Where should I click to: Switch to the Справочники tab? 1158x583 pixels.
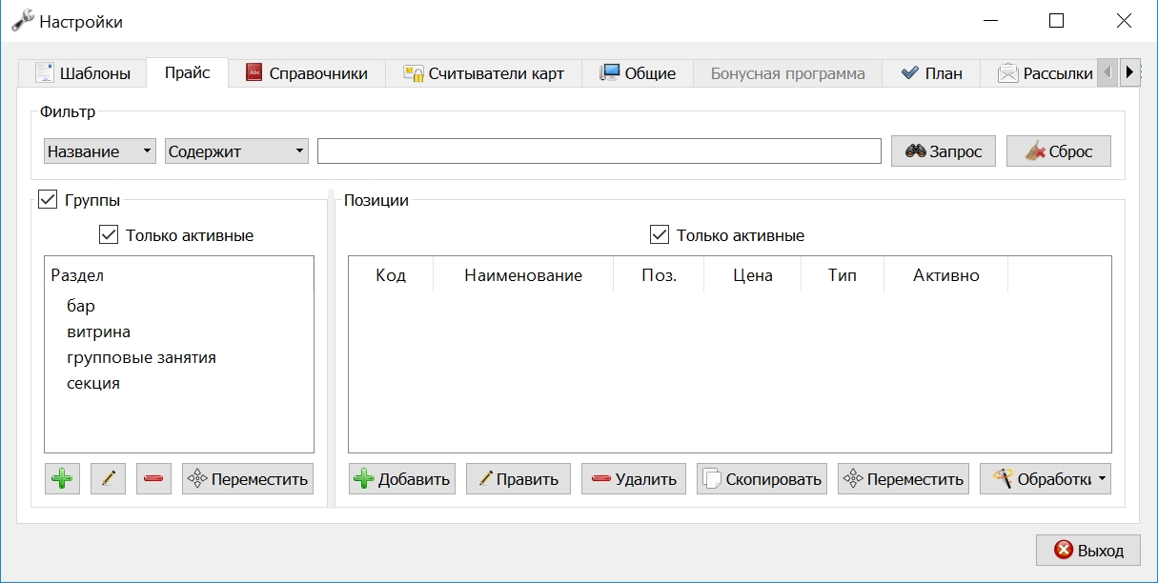click(x=306, y=73)
